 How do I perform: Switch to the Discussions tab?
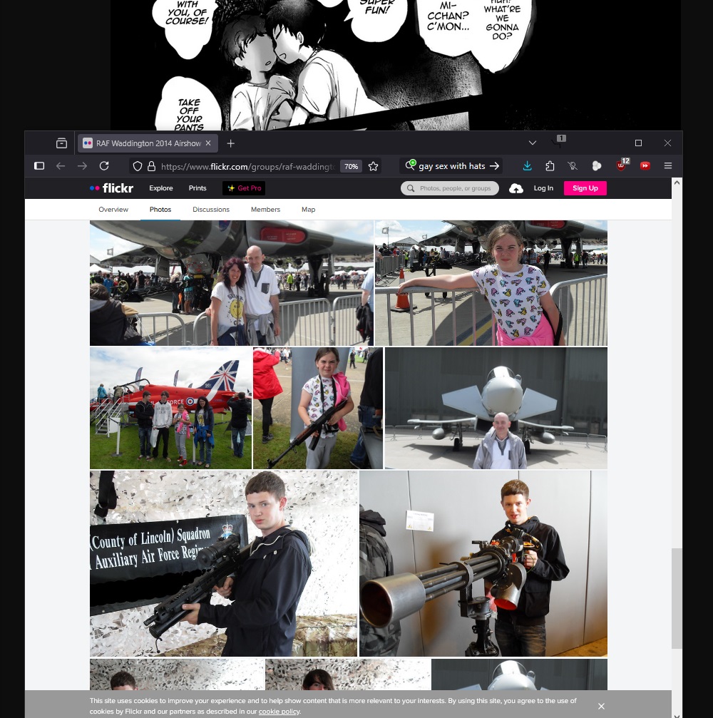point(211,209)
